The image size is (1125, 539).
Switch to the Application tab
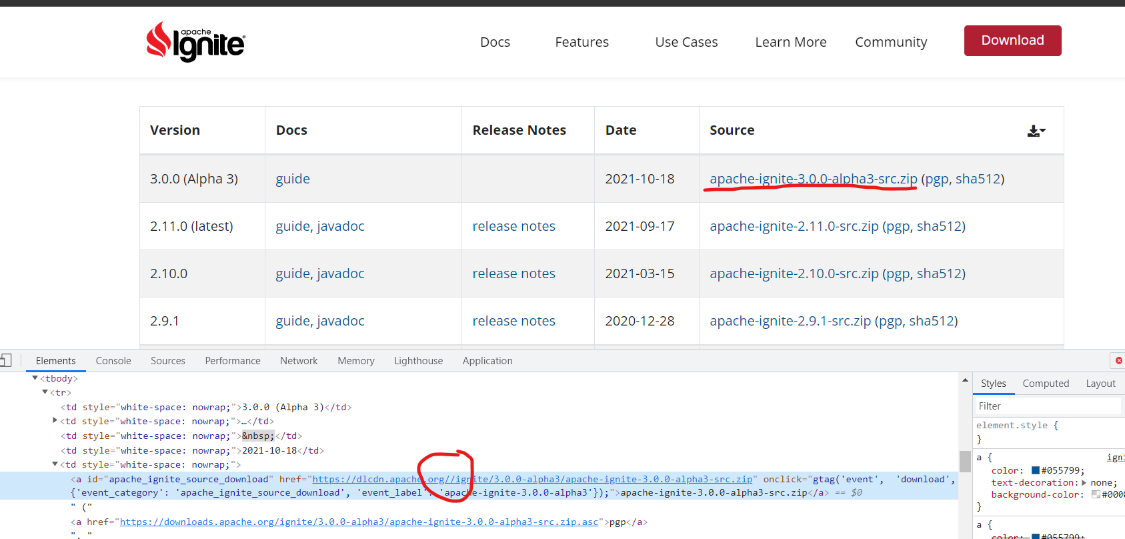[x=487, y=361]
